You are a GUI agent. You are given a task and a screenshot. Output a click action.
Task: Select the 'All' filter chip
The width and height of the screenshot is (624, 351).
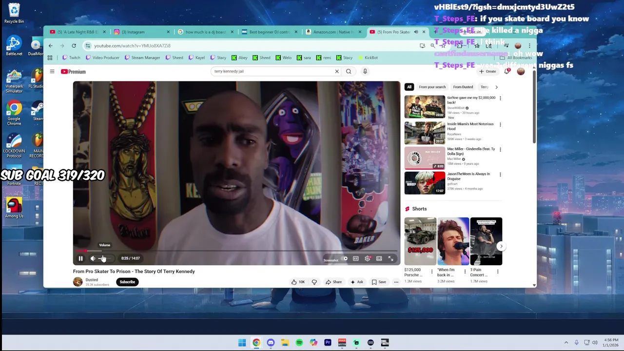click(409, 87)
